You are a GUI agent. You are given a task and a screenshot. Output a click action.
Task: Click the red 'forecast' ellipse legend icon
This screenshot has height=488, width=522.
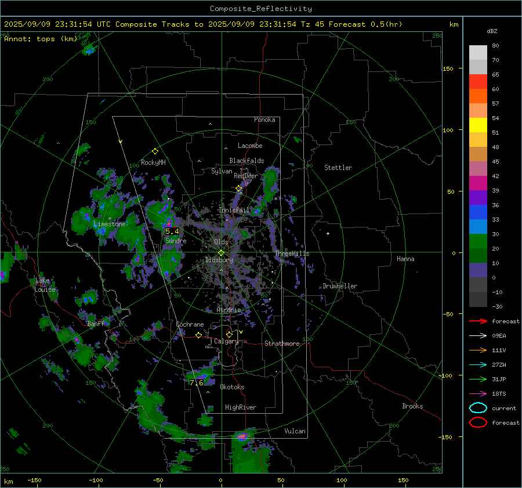[x=478, y=422]
